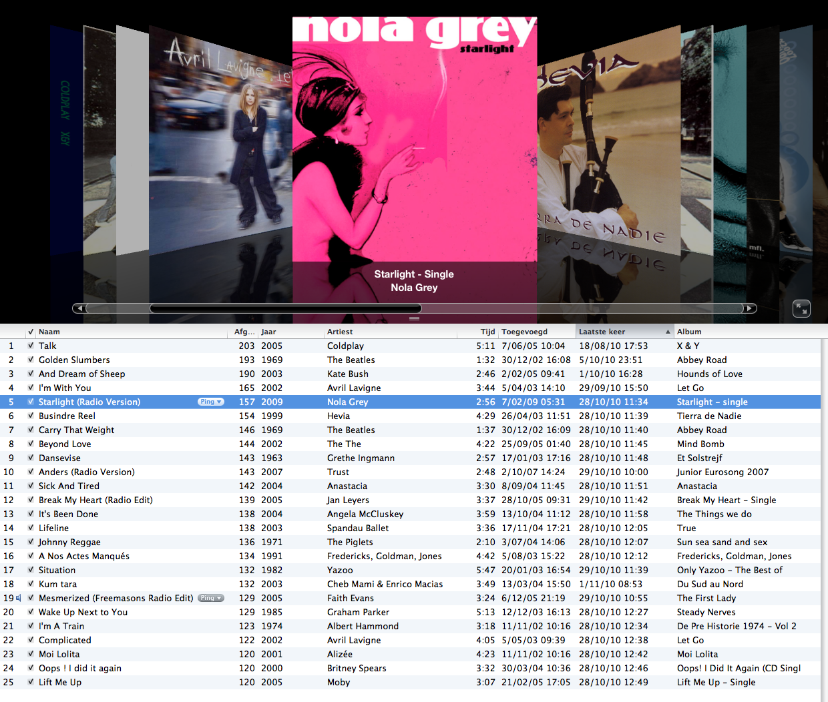Click artist Faith Evans
This screenshot has height=702, width=828.
coord(351,598)
